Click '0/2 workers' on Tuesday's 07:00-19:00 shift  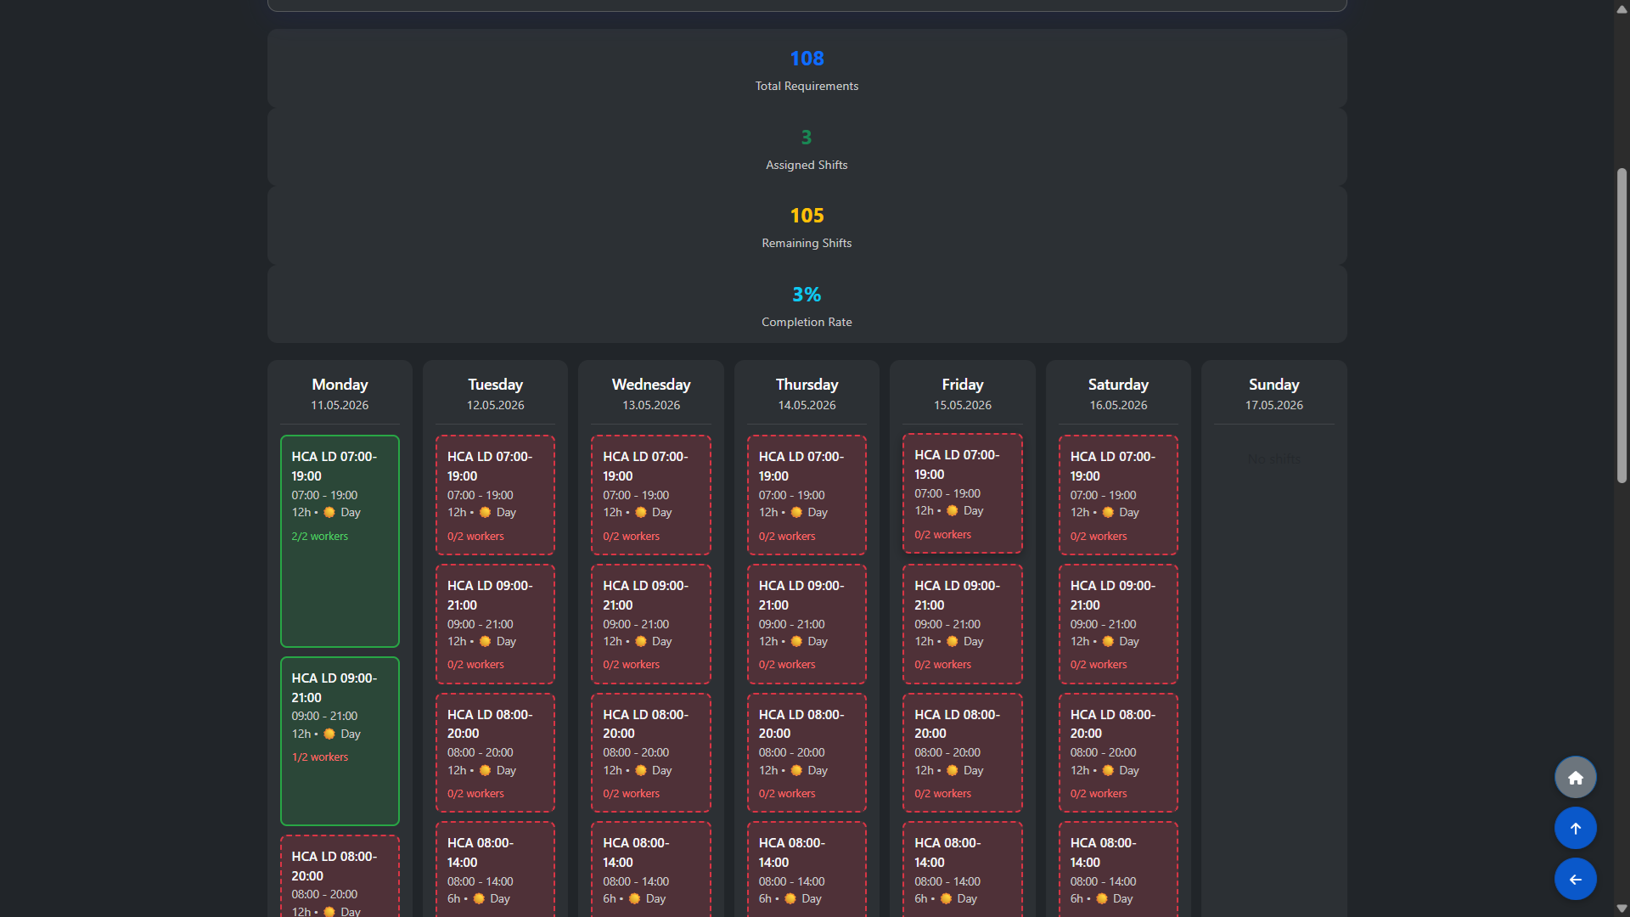click(475, 536)
